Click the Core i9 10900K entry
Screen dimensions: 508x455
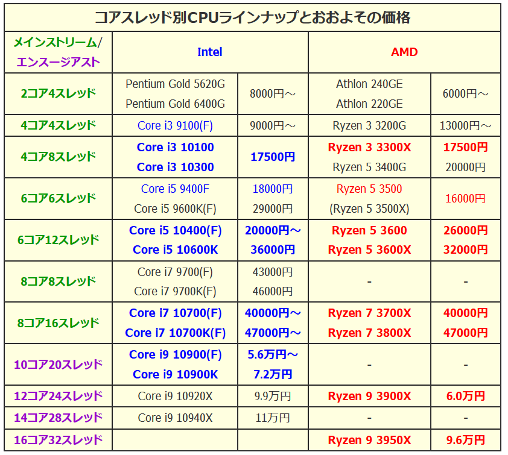(176, 374)
